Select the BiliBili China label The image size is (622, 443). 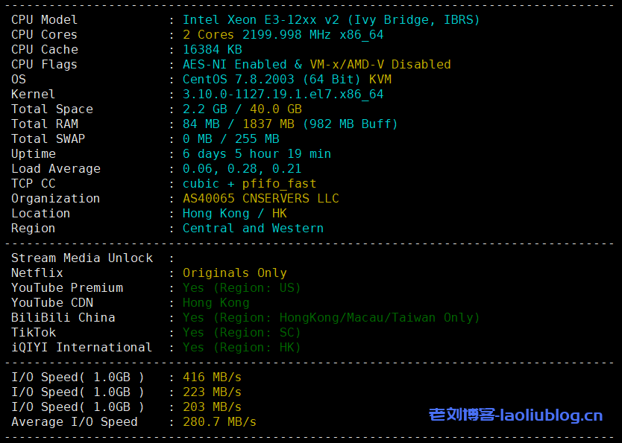(63, 317)
